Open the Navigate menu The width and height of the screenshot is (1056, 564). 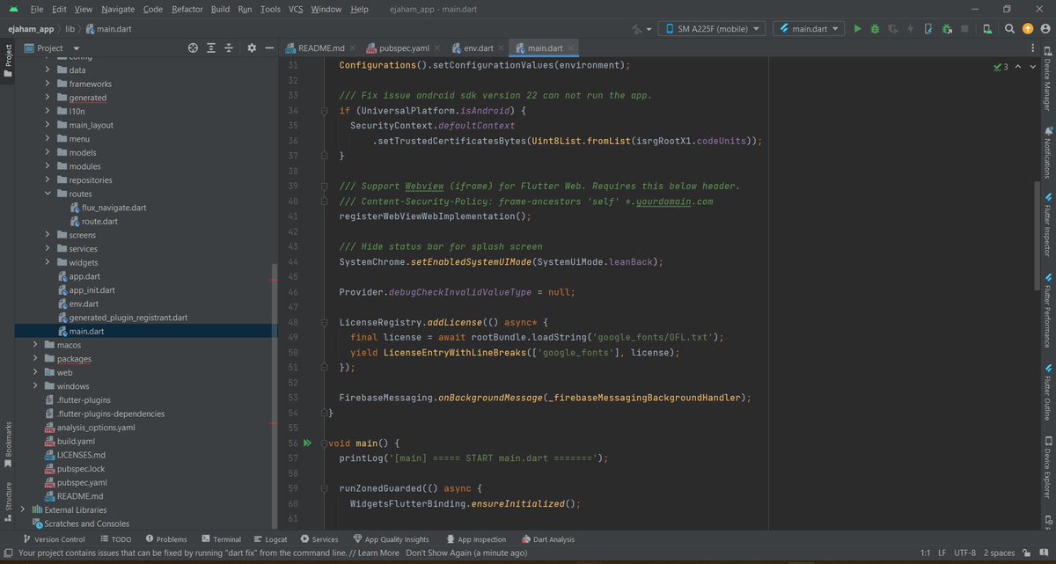(x=118, y=9)
